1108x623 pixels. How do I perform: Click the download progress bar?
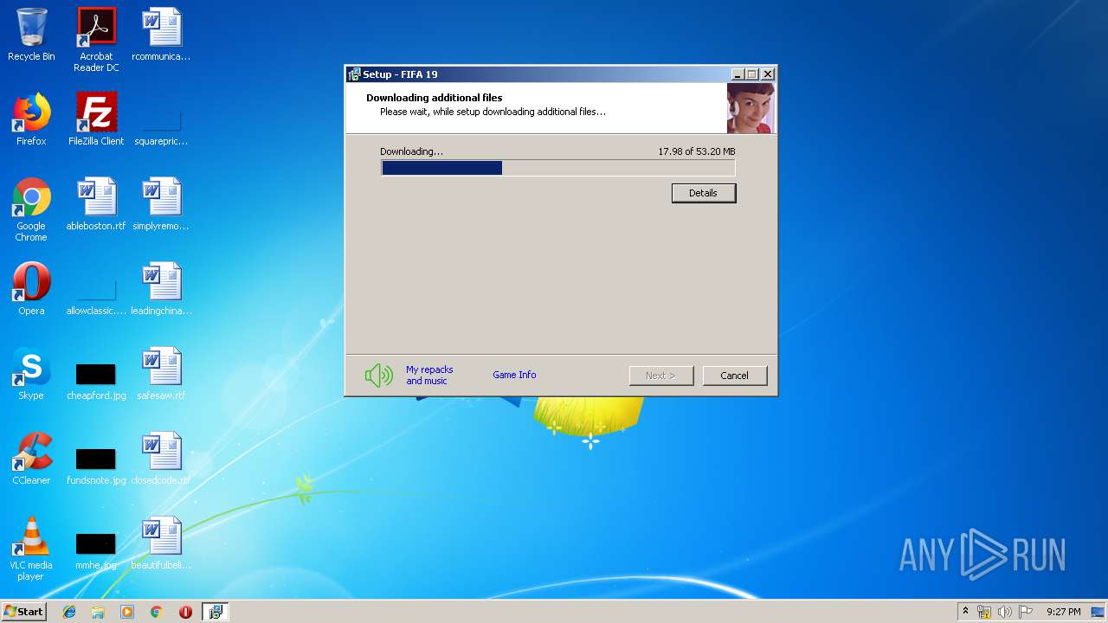coord(558,168)
